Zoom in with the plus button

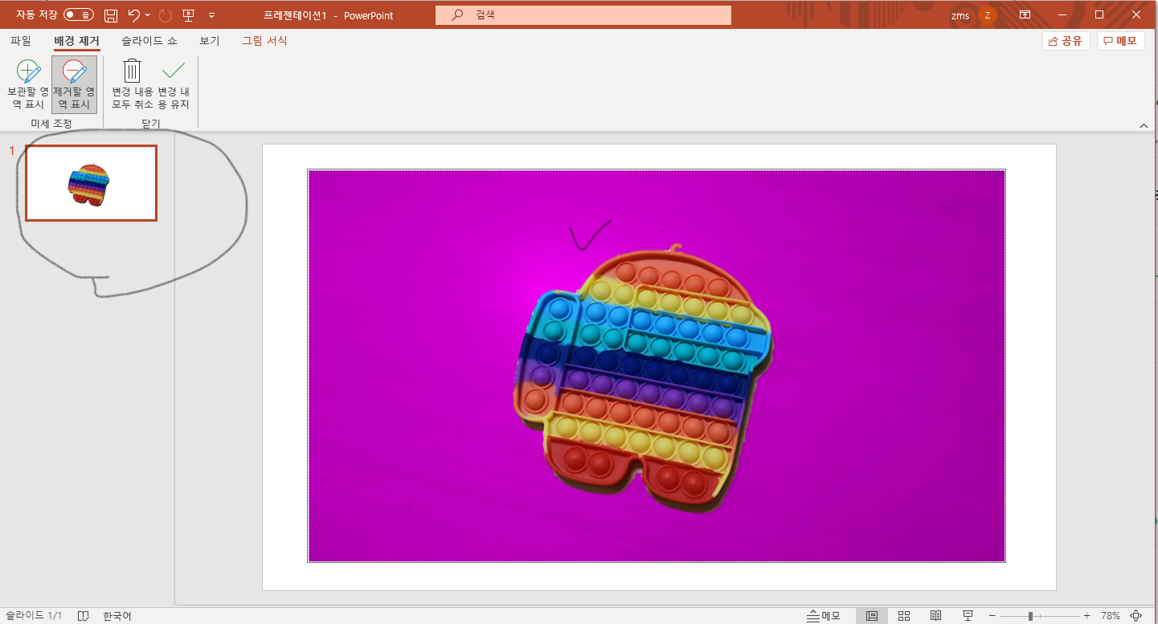tap(1086, 616)
